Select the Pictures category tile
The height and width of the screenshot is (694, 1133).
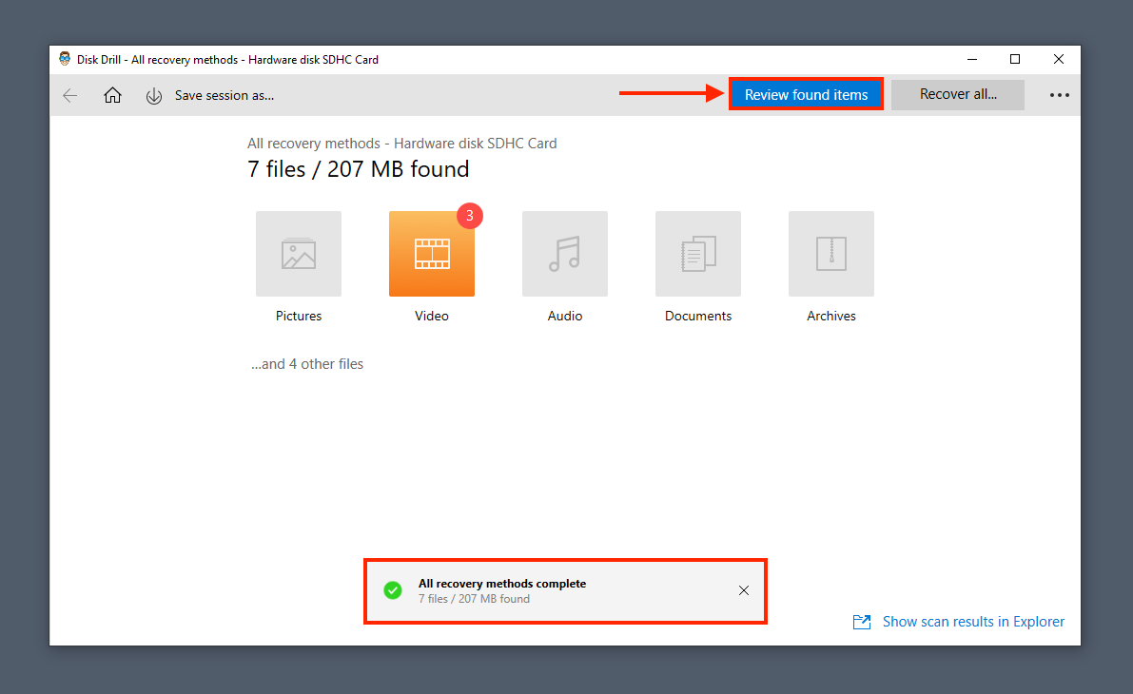[299, 254]
